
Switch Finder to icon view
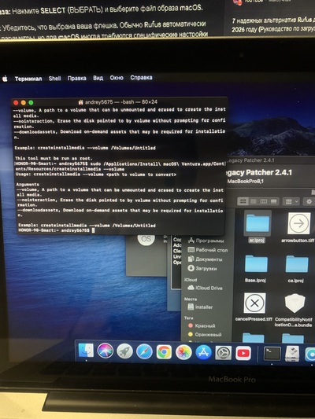[243, 201]
